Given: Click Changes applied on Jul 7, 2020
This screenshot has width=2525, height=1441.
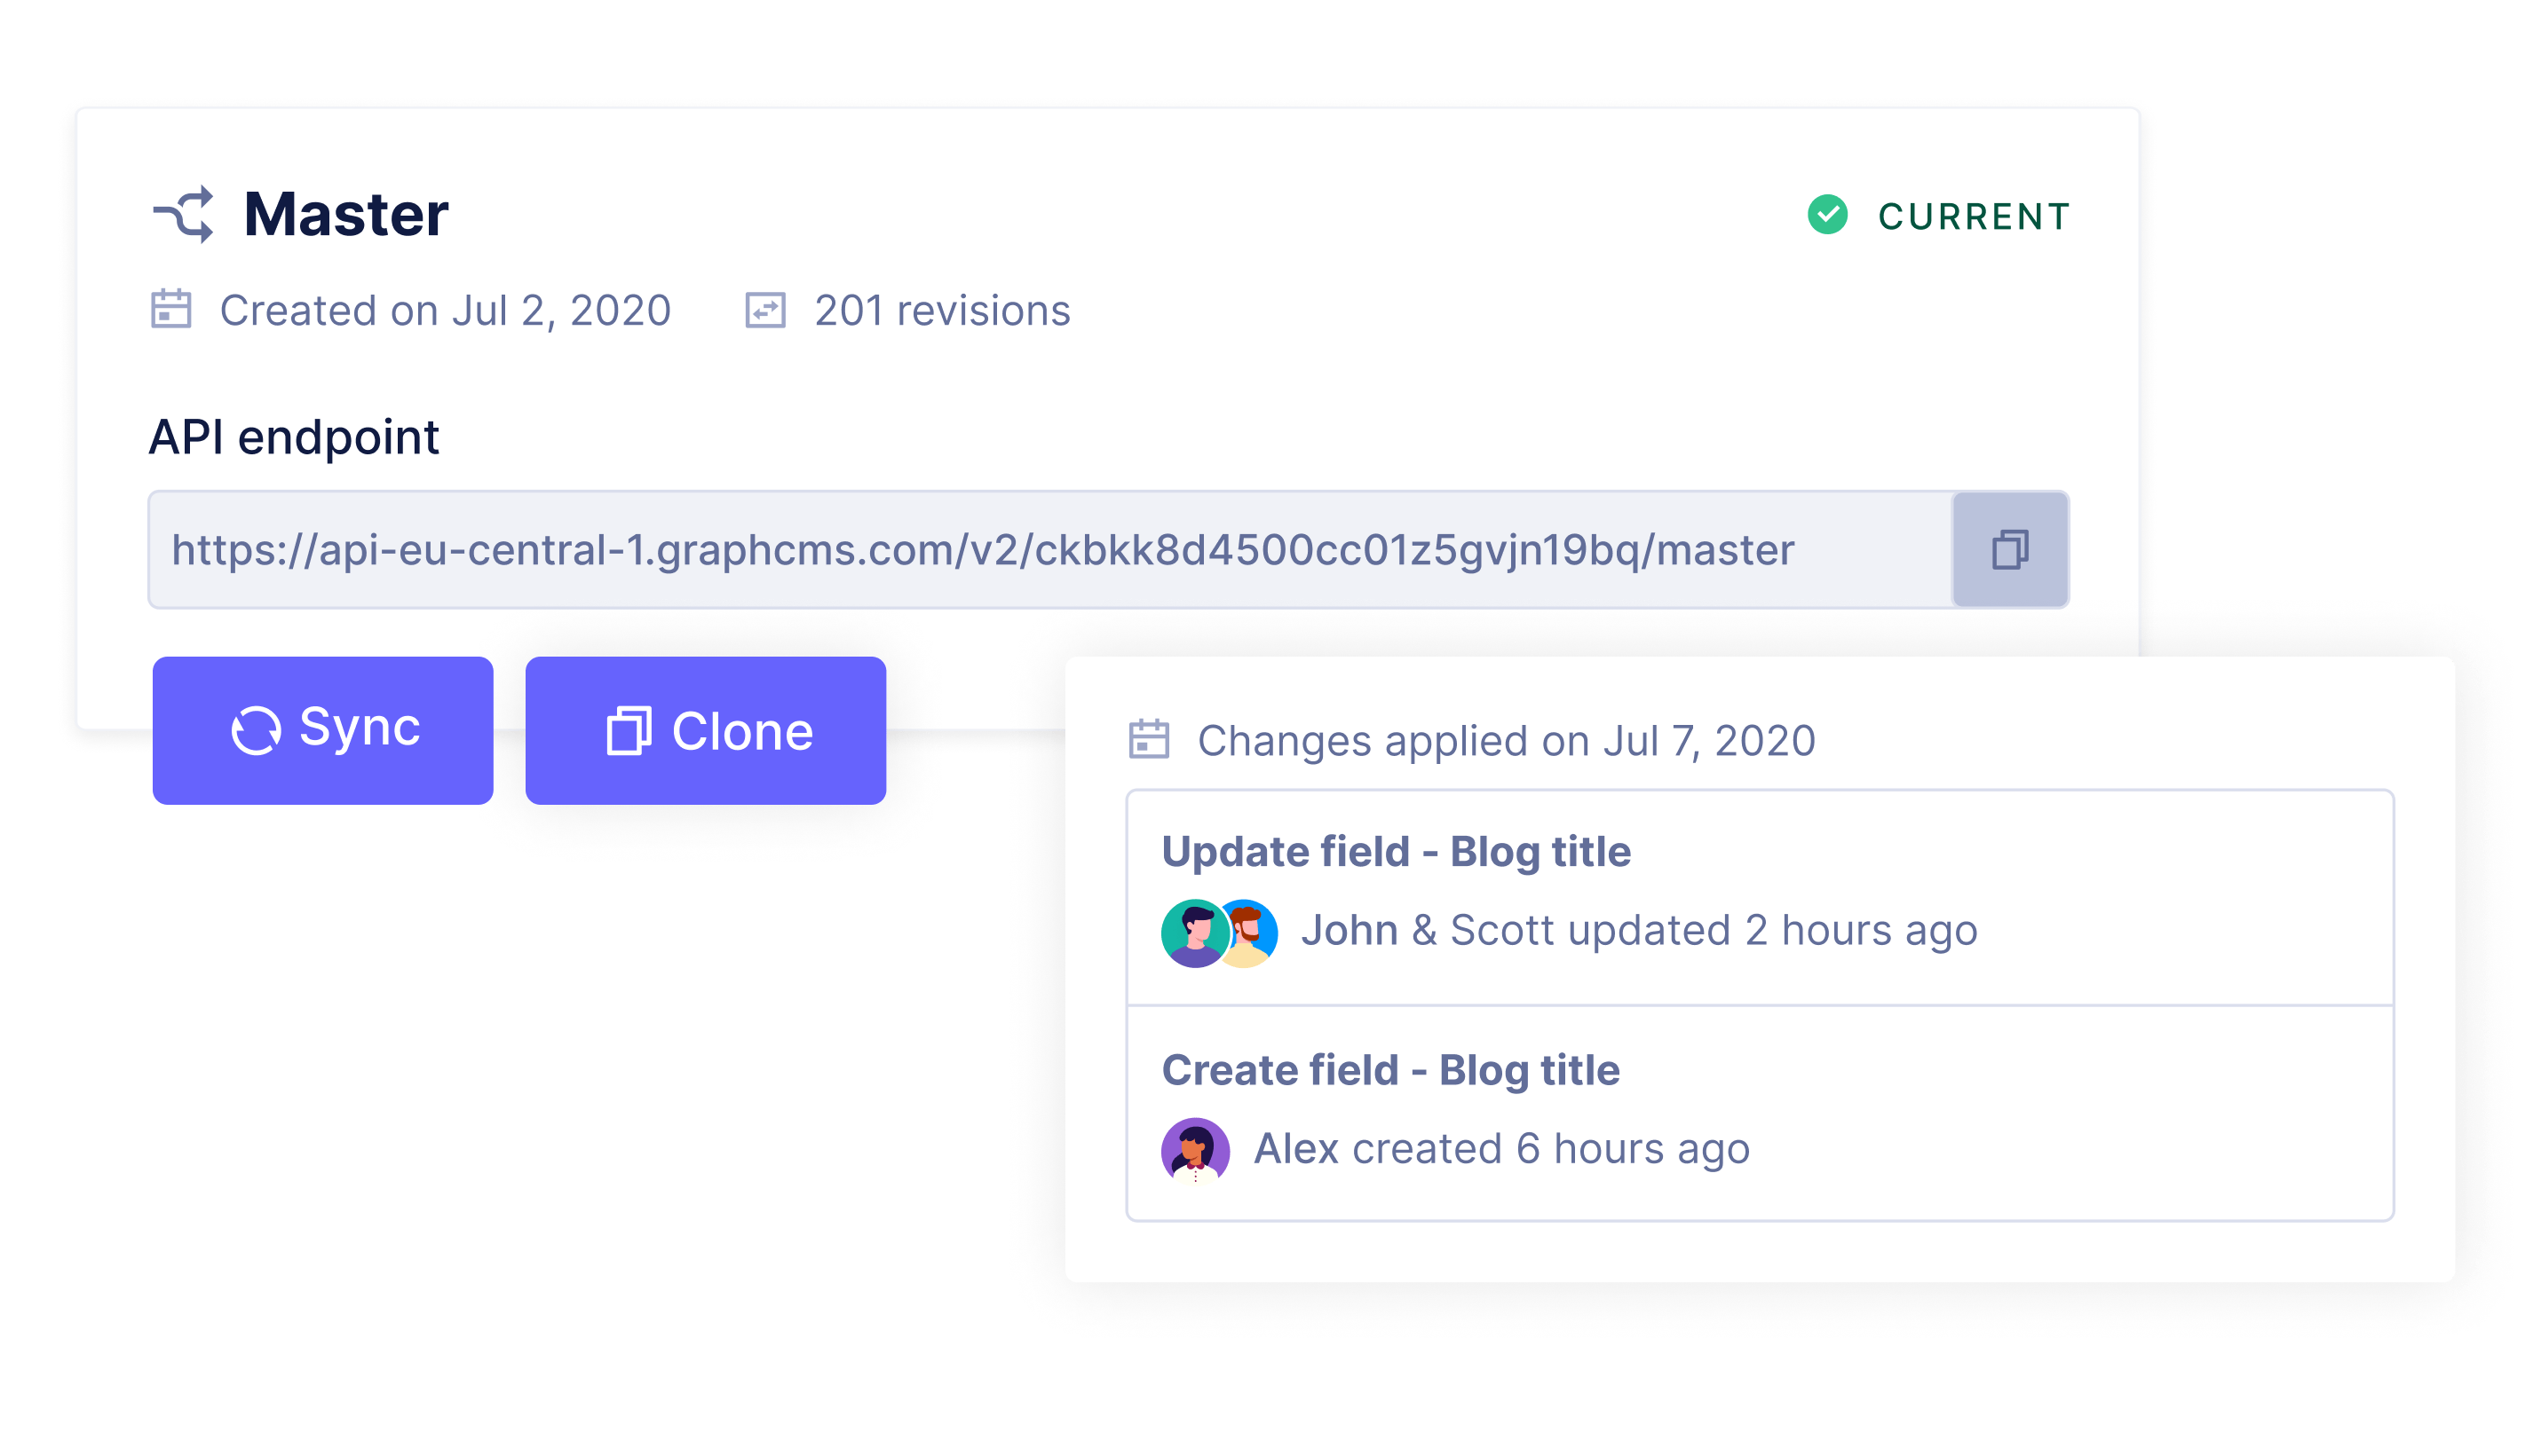Looking at the screenshot, I should (1505, 740).
